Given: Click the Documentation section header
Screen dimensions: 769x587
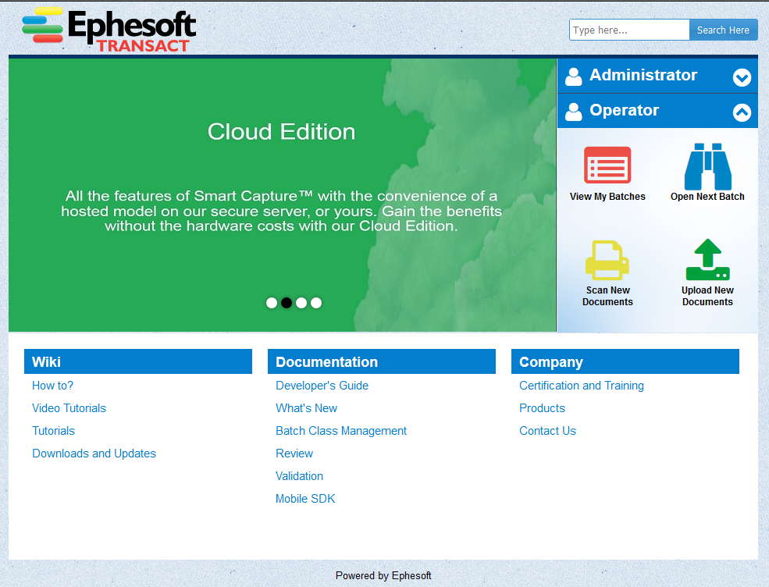Looking at the screenshot, I should (382, 362).
